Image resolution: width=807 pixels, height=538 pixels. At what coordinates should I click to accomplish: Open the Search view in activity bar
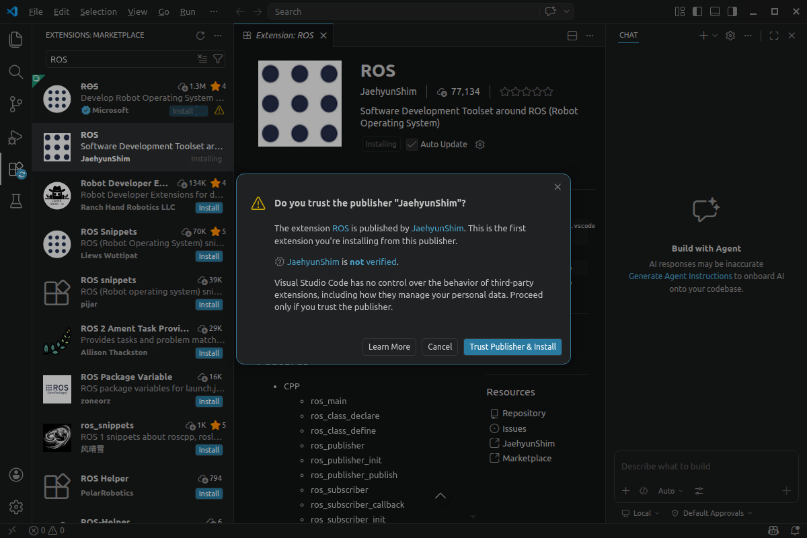tap(15, 72)
